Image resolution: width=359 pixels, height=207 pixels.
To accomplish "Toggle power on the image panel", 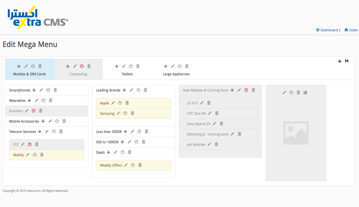I will 291,93.
